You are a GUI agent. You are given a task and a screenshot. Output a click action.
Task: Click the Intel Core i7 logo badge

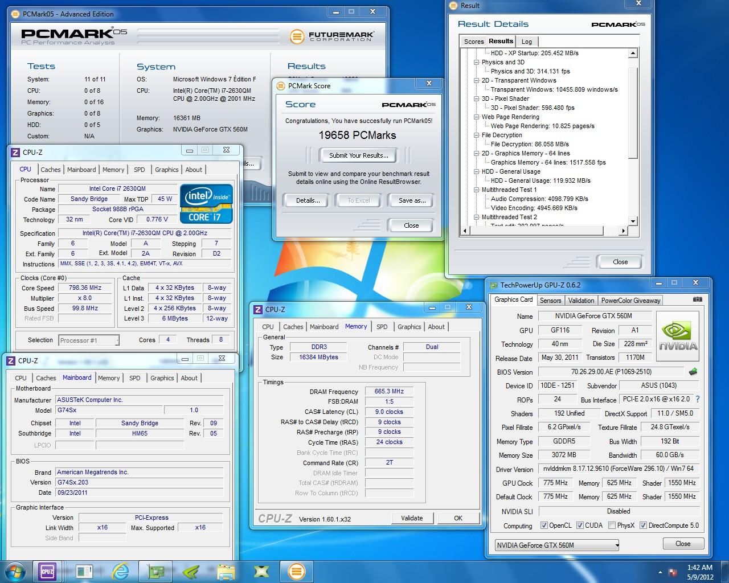click(206, 203)
